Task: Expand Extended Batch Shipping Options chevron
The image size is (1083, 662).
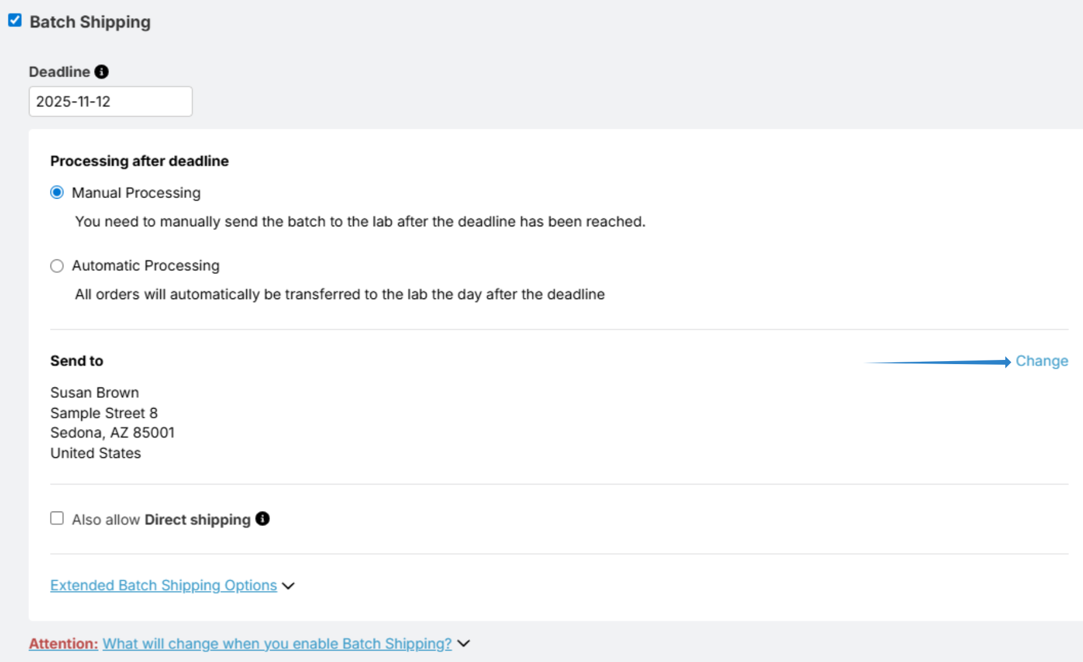Action: tap(289, 586)
